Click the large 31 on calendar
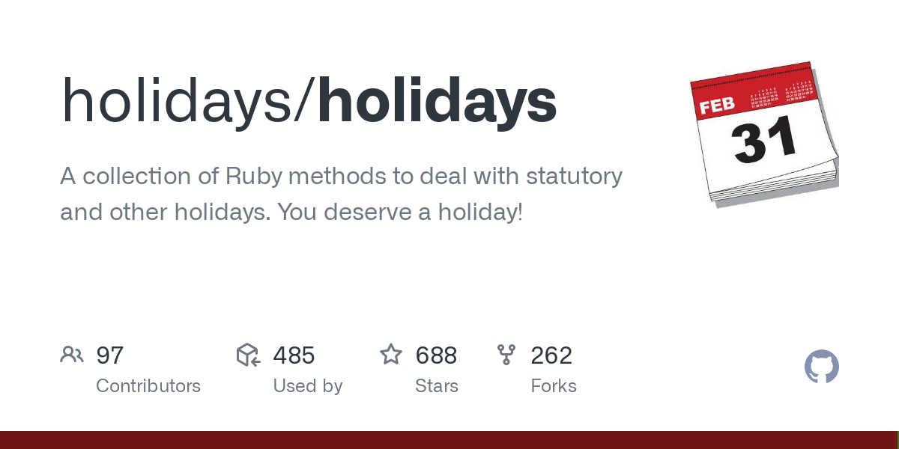Screen dimensions: 899x449 click(x=765, y=141)
